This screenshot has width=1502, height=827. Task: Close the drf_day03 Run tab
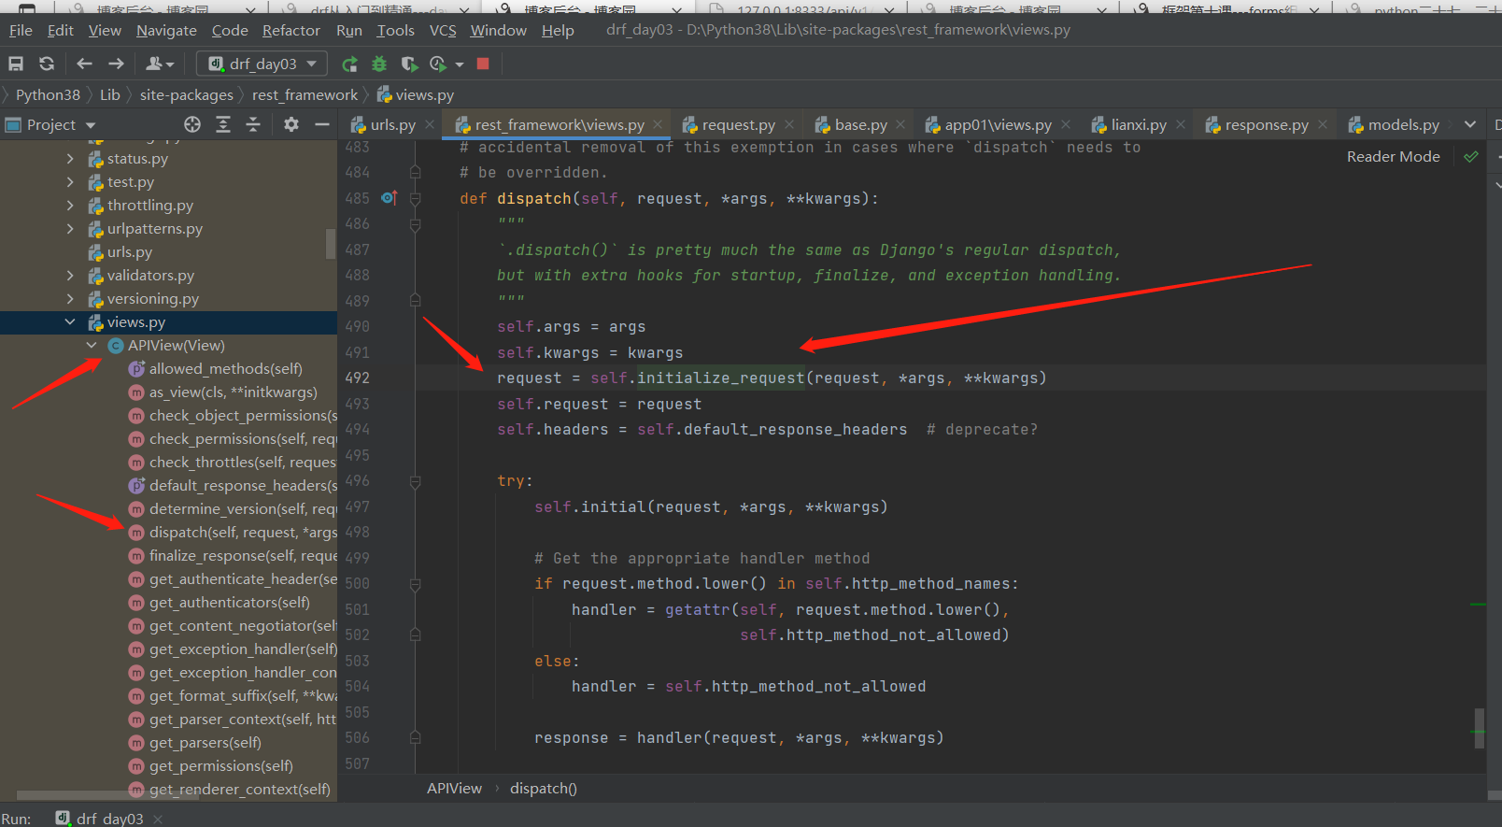(x=158, y=819)
